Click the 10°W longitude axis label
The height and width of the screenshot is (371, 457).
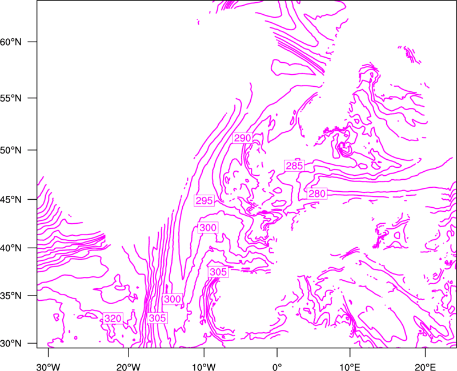204,367
